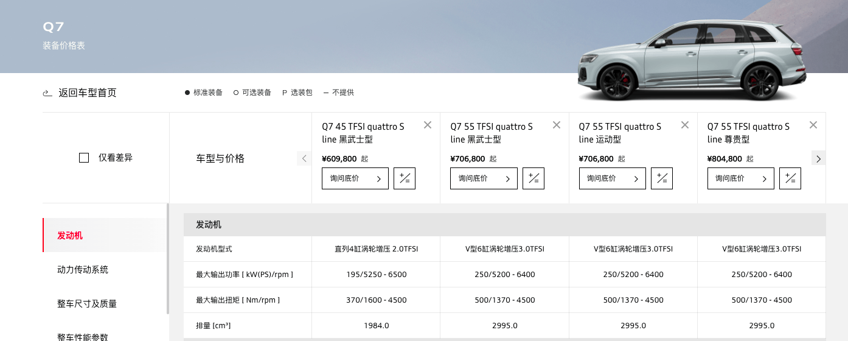Click calculator icon under ¥706,800 黑武士型
The width and height of the screenshot is (848, 341).
(533, 178)
